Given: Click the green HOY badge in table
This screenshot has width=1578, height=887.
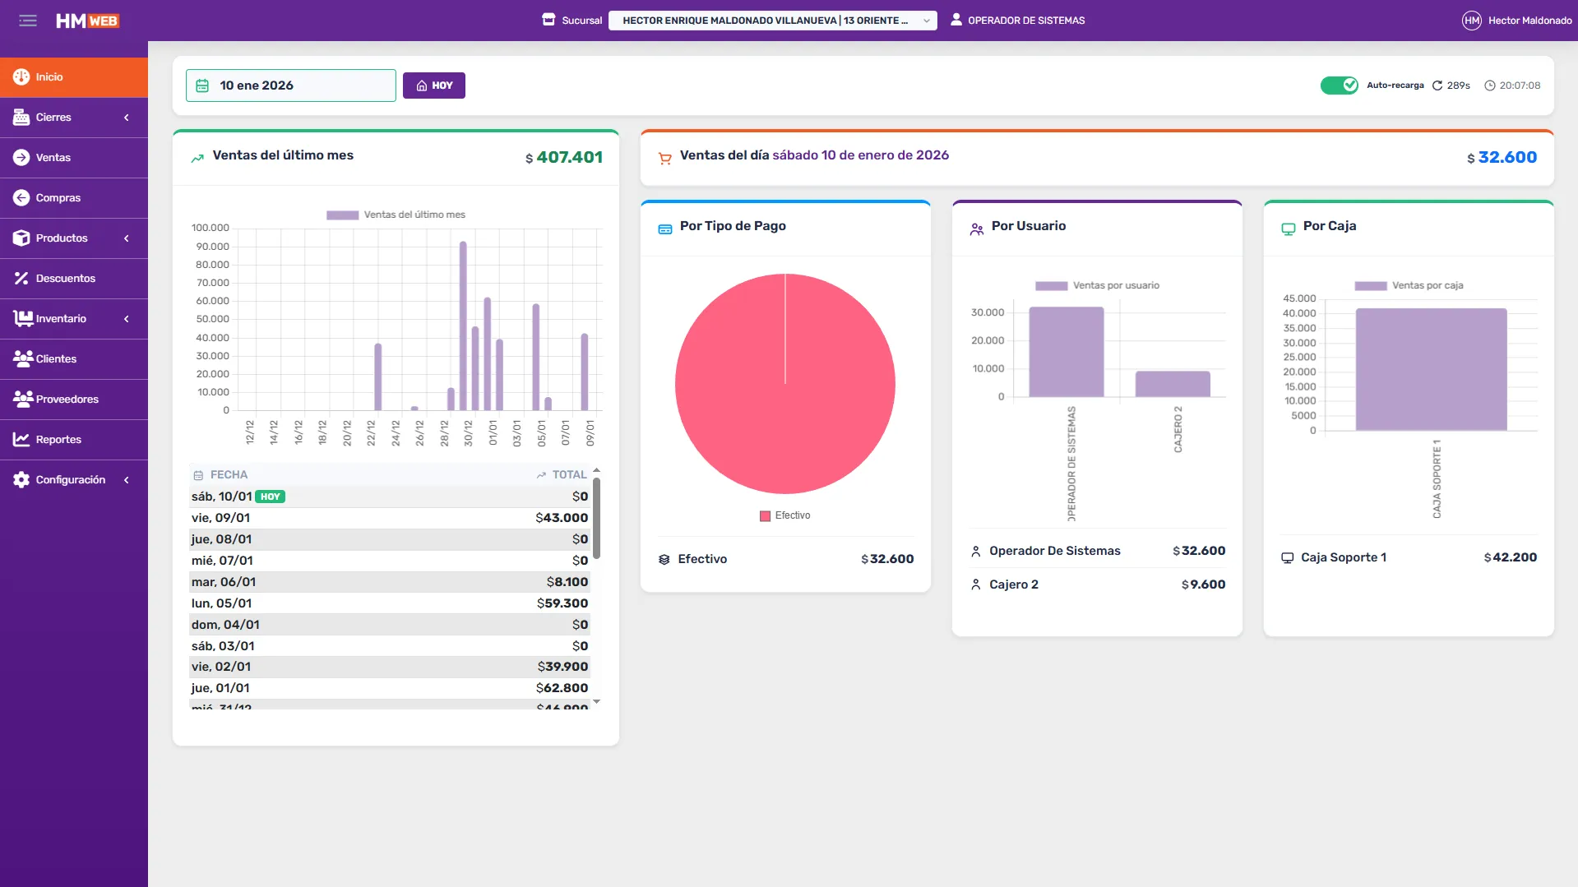Looking at the screenshot, I should 270,497.
